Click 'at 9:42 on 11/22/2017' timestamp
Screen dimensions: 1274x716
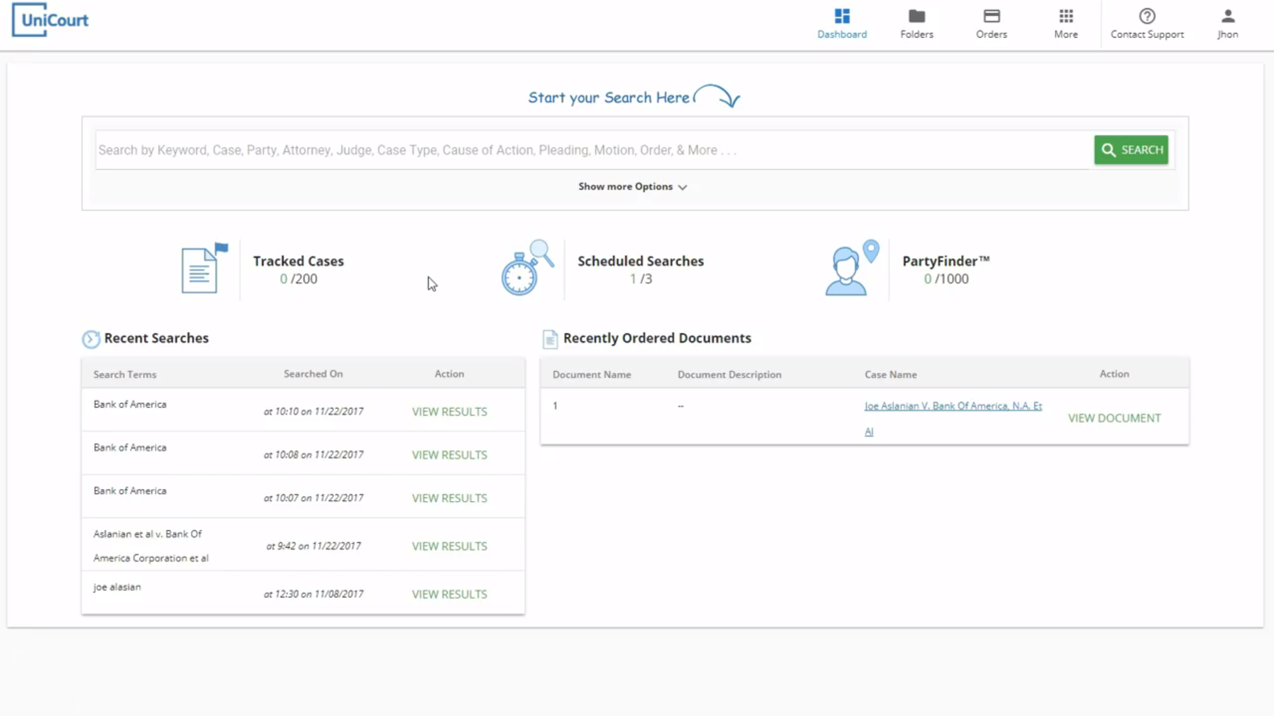(x=314, y=546)
